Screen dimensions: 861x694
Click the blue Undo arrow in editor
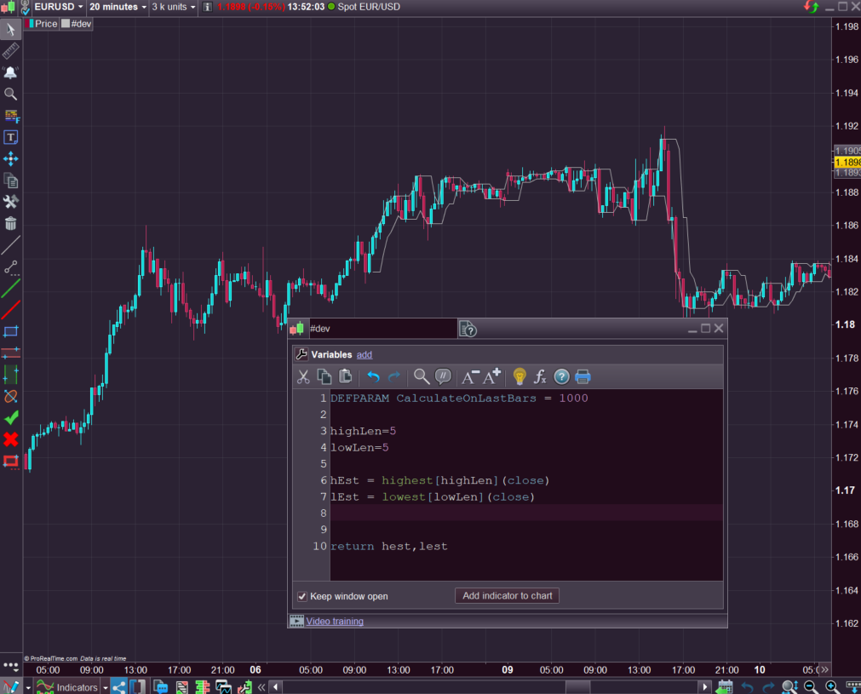[373, 376]
